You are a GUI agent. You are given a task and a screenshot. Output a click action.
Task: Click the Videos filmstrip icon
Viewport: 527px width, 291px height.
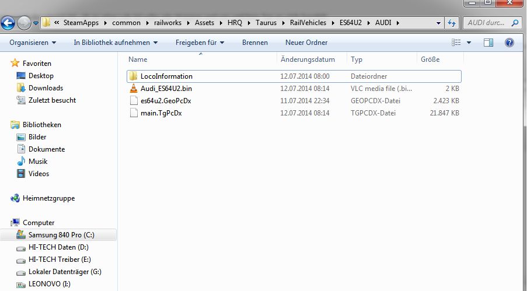click(21, 173)
